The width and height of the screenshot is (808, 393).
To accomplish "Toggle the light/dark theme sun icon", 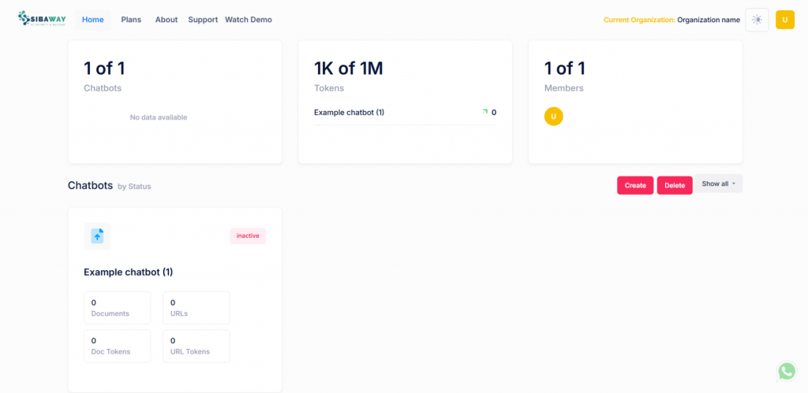I will coord(757,20).
